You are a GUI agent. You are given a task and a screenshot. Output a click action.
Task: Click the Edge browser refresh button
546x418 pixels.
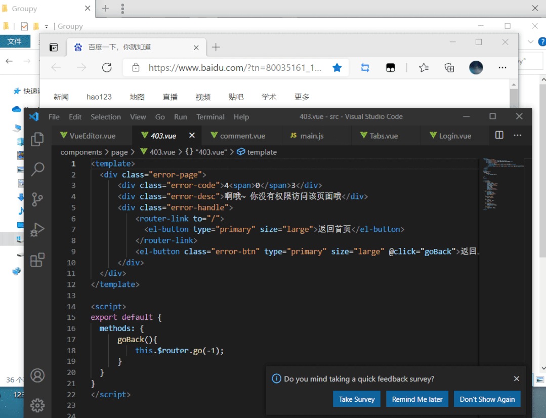107,67
